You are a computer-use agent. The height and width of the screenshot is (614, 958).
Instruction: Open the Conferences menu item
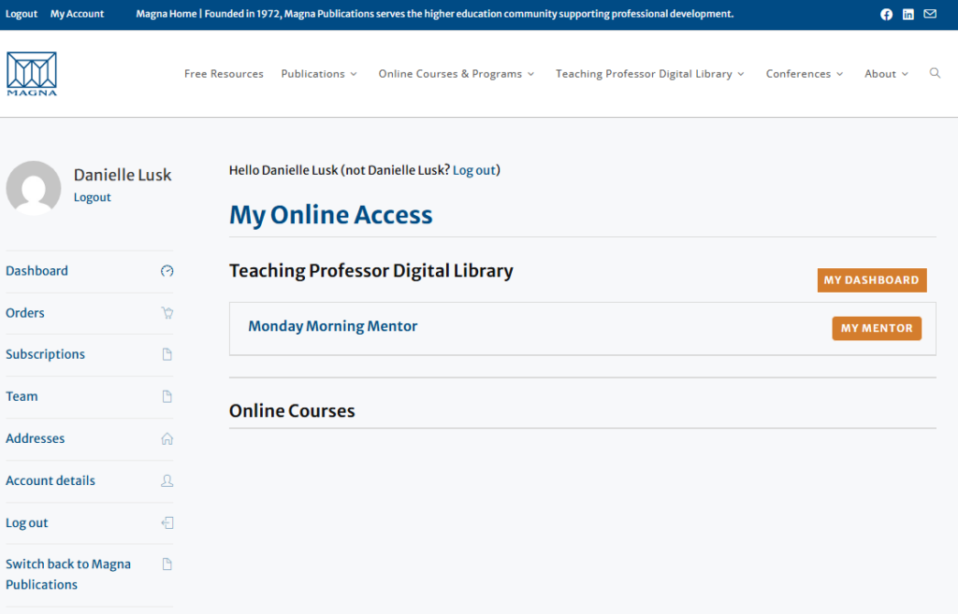coord(799,73)
